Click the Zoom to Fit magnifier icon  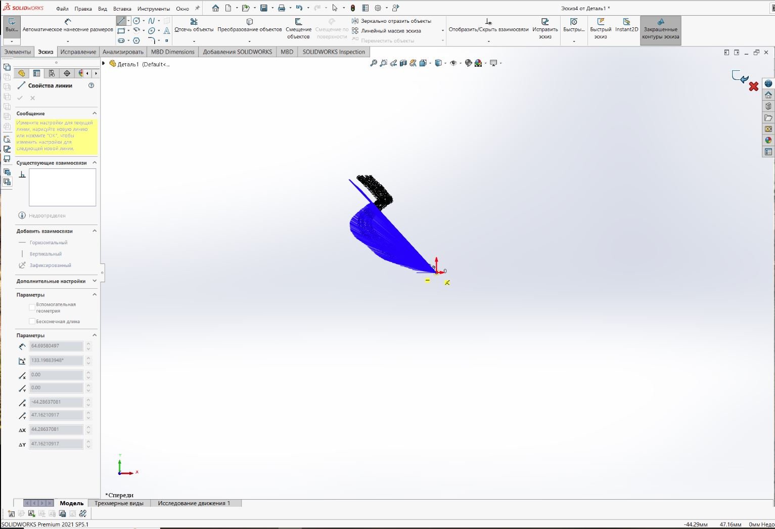coord(374,63)
